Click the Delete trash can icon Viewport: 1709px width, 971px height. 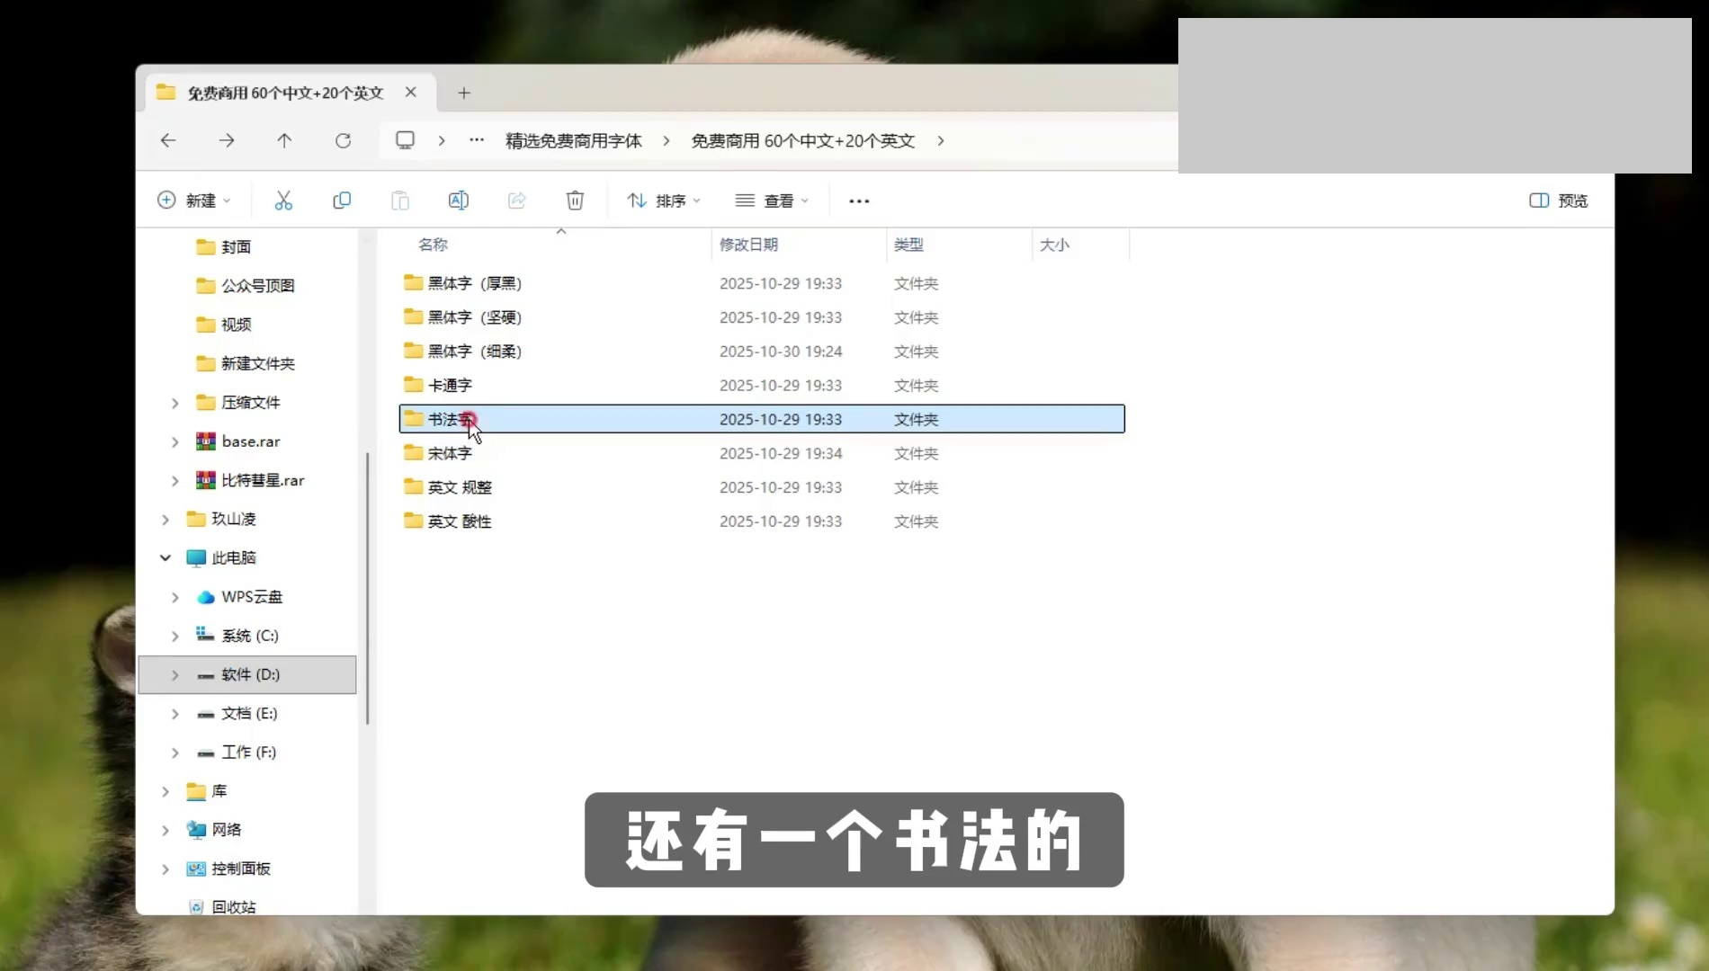pos(575,200)
